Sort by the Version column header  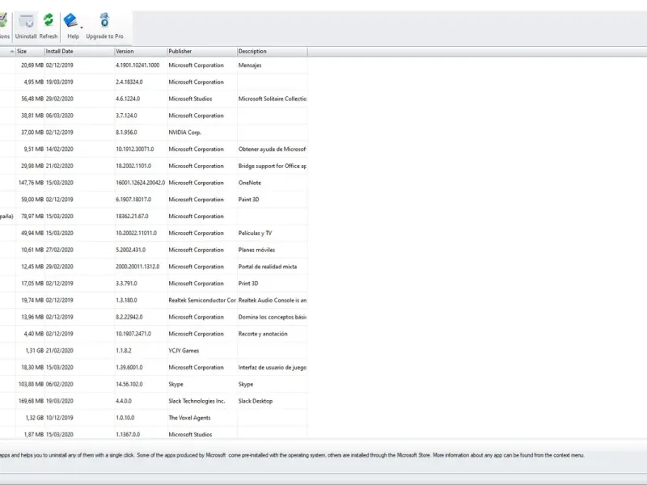tap(141, 51)
